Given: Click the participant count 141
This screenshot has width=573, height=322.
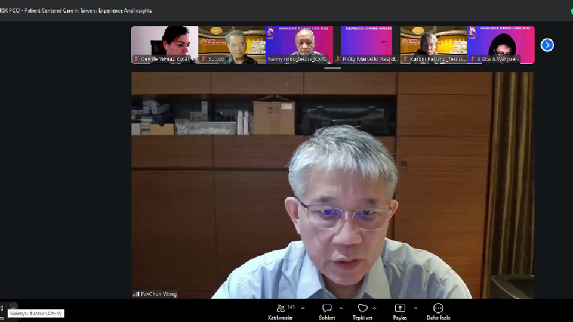Looking at the screenshot, I should point(291,307).
